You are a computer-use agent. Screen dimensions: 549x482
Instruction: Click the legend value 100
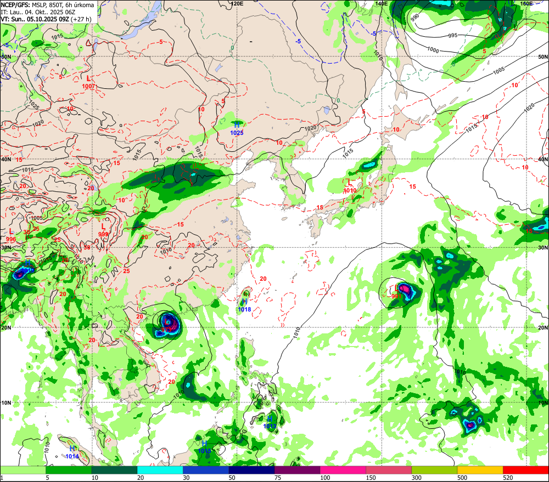[325, 478]
